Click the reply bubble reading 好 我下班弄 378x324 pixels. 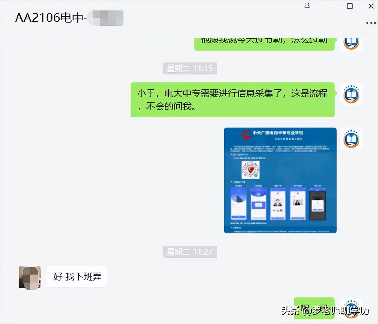click(77, 277)
